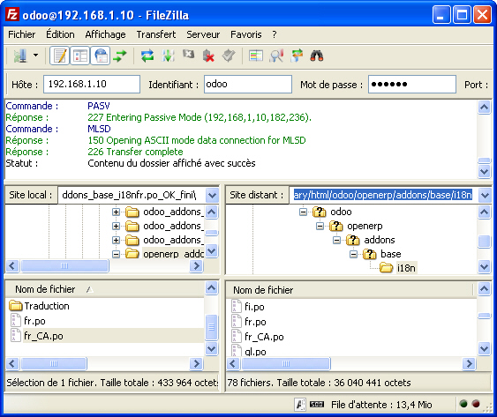The image size is (497, 417).
Task: Click the Site distant path field
Action: tap(383, 195)
